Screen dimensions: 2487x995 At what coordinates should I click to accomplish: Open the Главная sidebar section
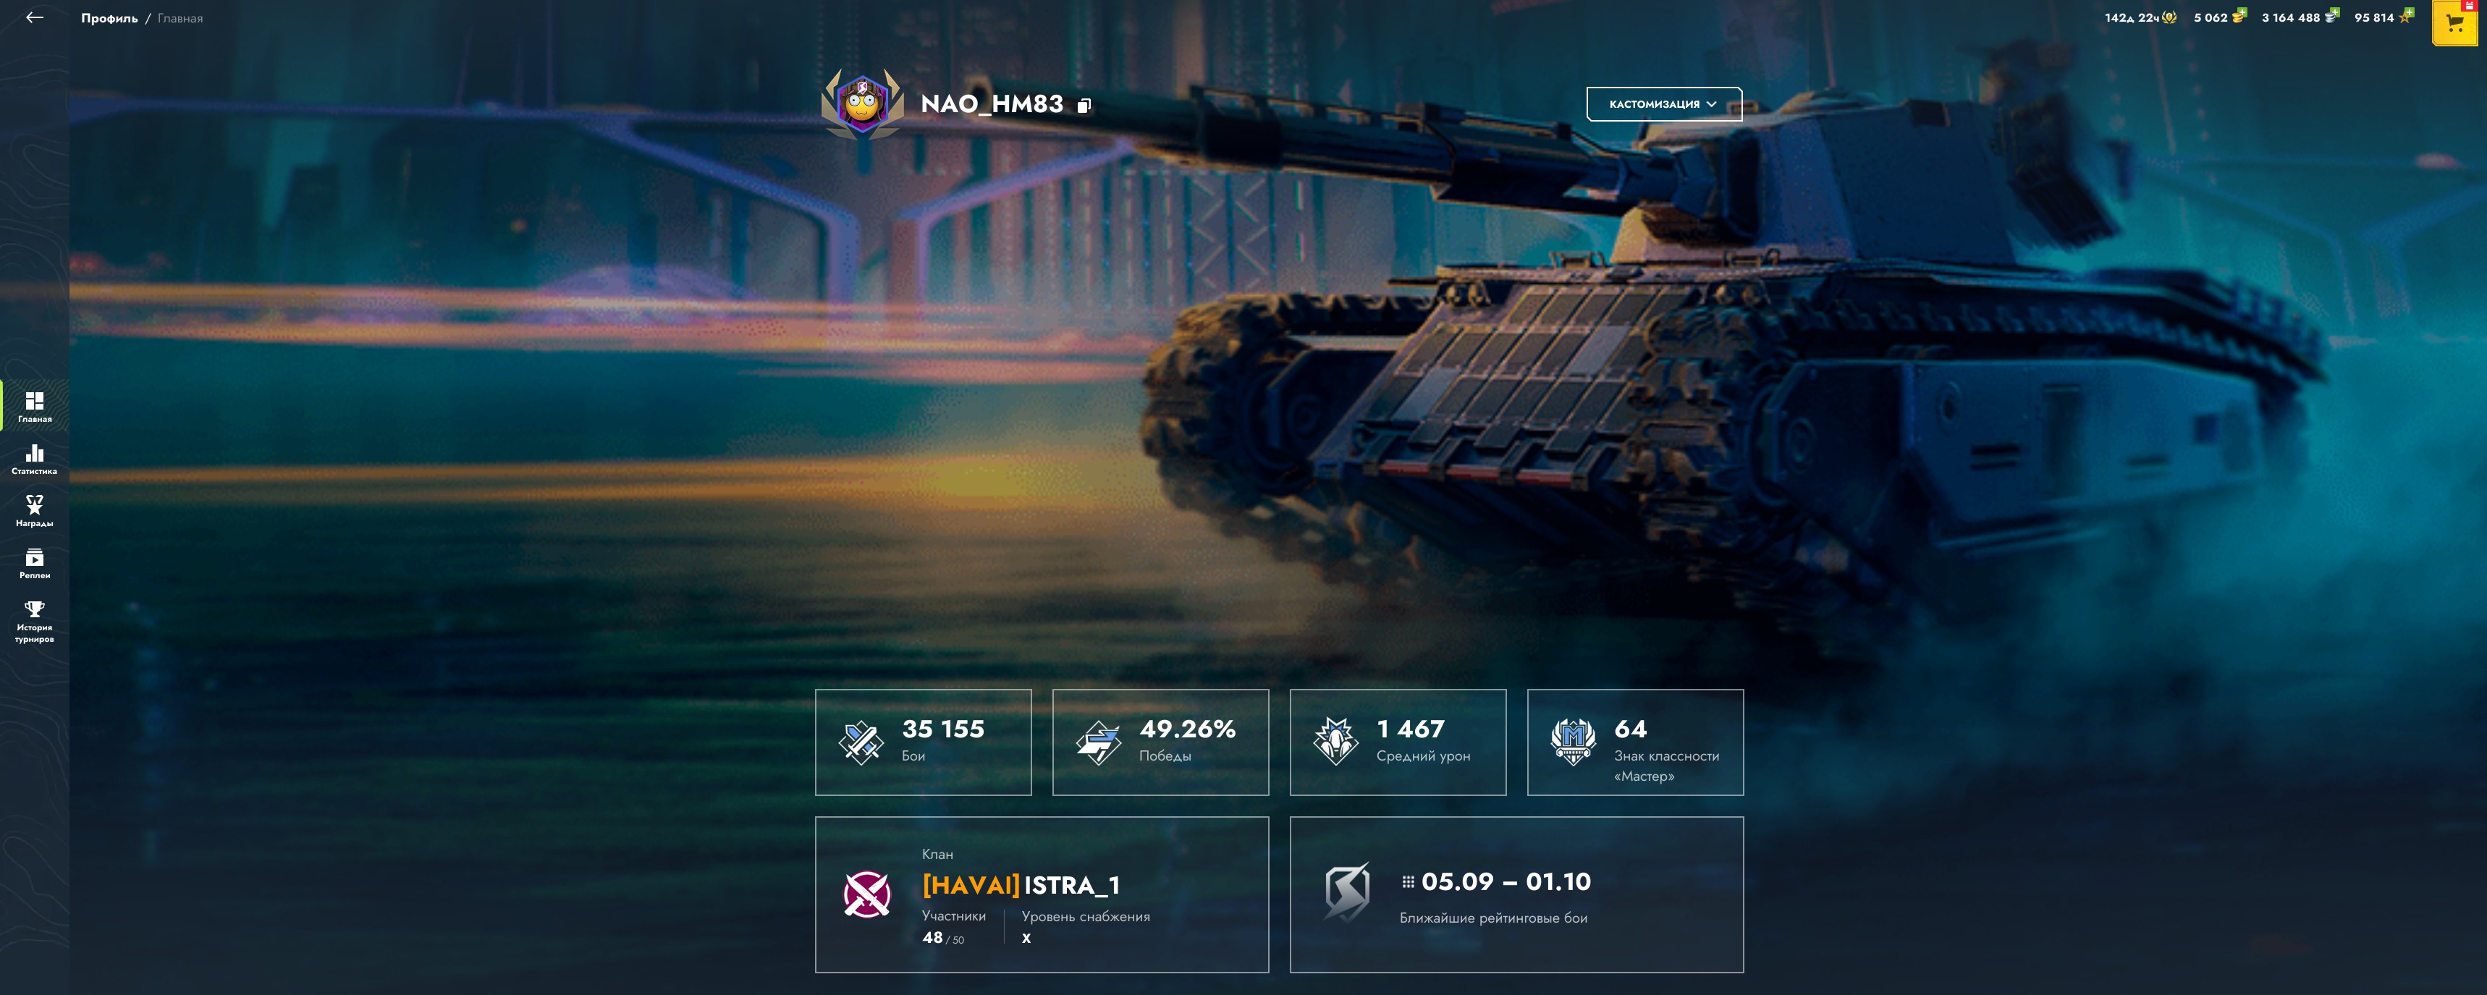35,406
